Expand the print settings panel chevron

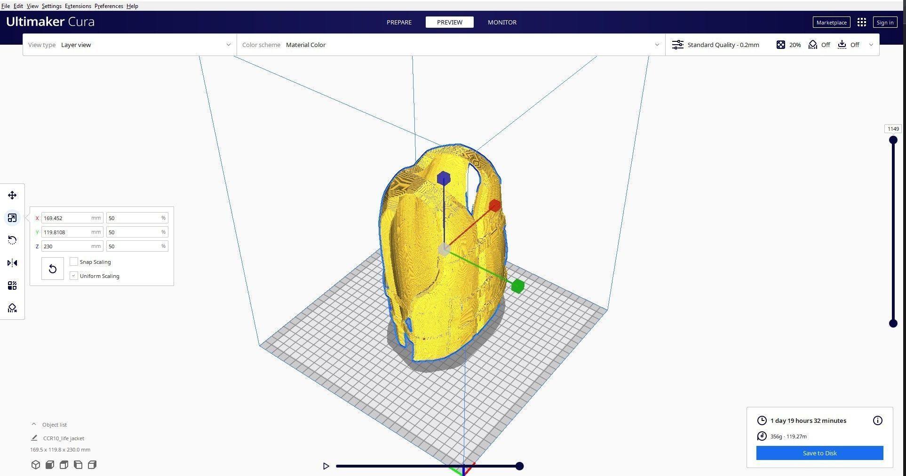[x=871, y=45]
